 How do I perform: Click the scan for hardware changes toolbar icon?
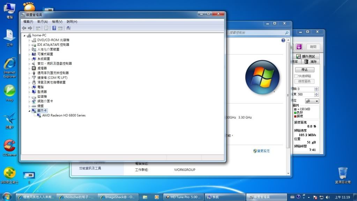coord(68,28)
